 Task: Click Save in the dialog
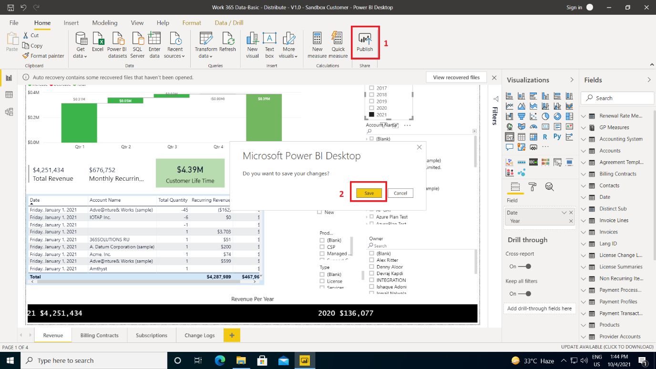(369, 193)
